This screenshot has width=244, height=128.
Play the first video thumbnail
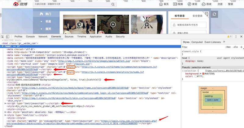79,24
